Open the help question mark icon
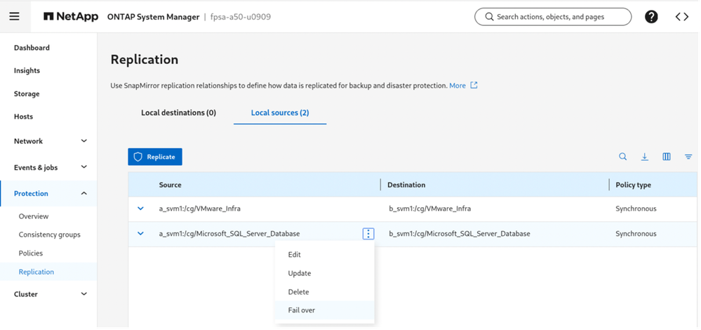 tap(651, 17)
